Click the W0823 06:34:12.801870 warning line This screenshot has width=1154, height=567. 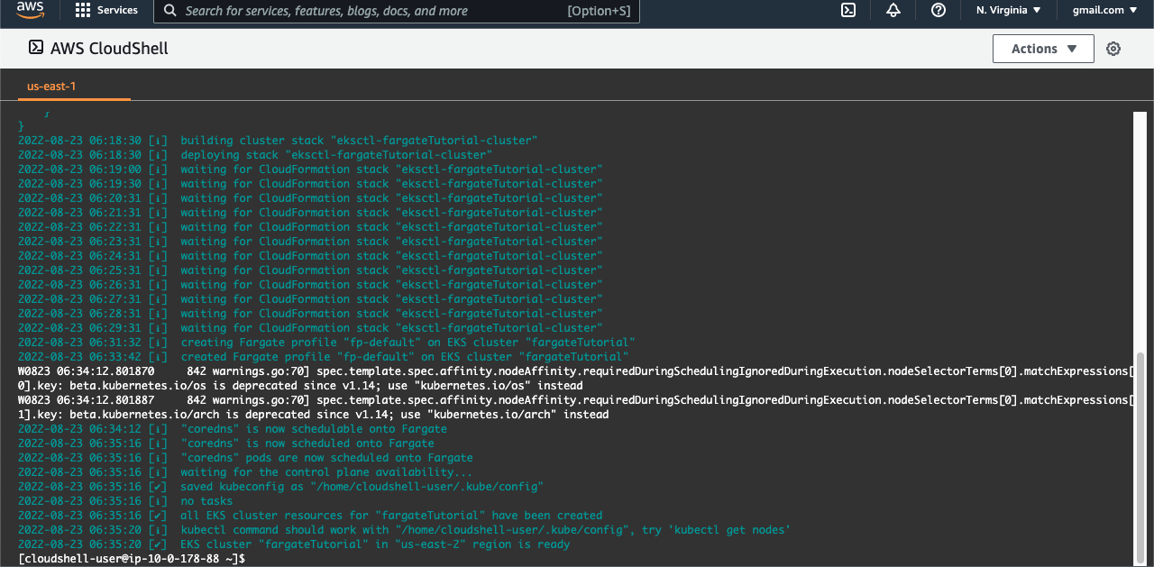tap(577, 371)
